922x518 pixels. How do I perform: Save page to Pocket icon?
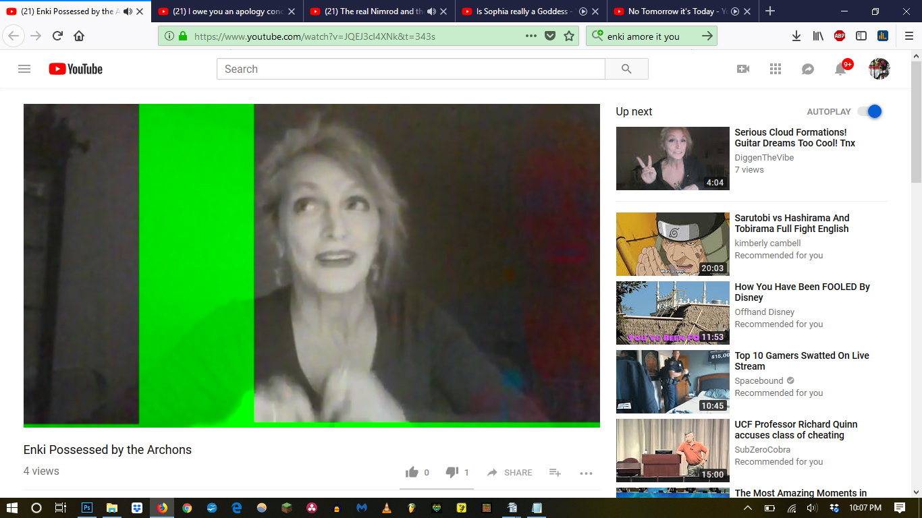click(550, 36)
